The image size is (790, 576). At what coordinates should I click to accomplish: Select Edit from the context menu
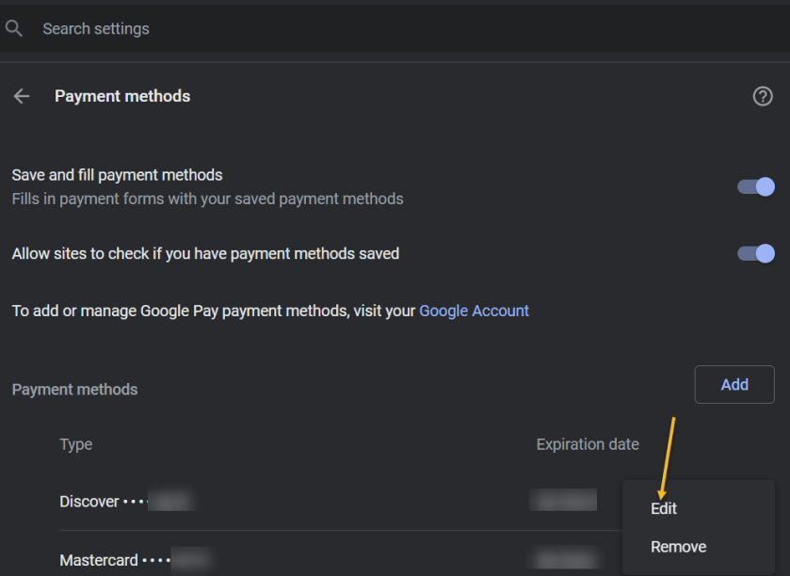pos(664,508)
